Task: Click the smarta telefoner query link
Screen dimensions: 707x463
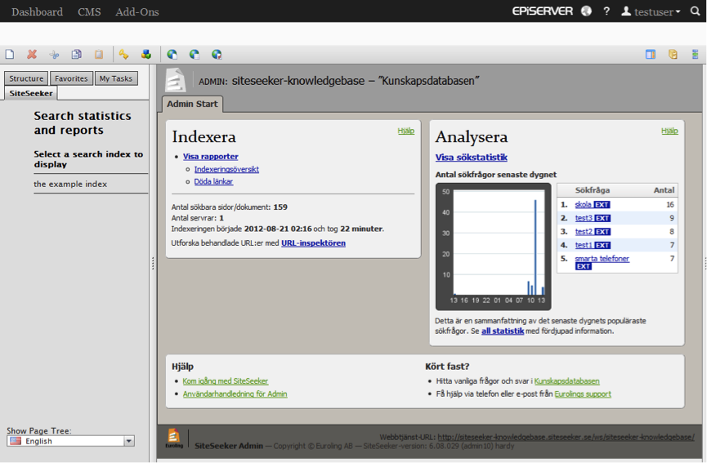Action: tap(602, 259)
